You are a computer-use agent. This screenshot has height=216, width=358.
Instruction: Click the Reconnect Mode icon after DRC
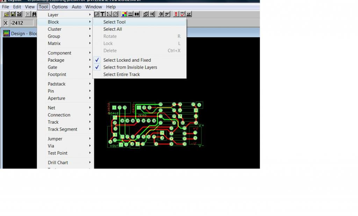pos(137,14)
